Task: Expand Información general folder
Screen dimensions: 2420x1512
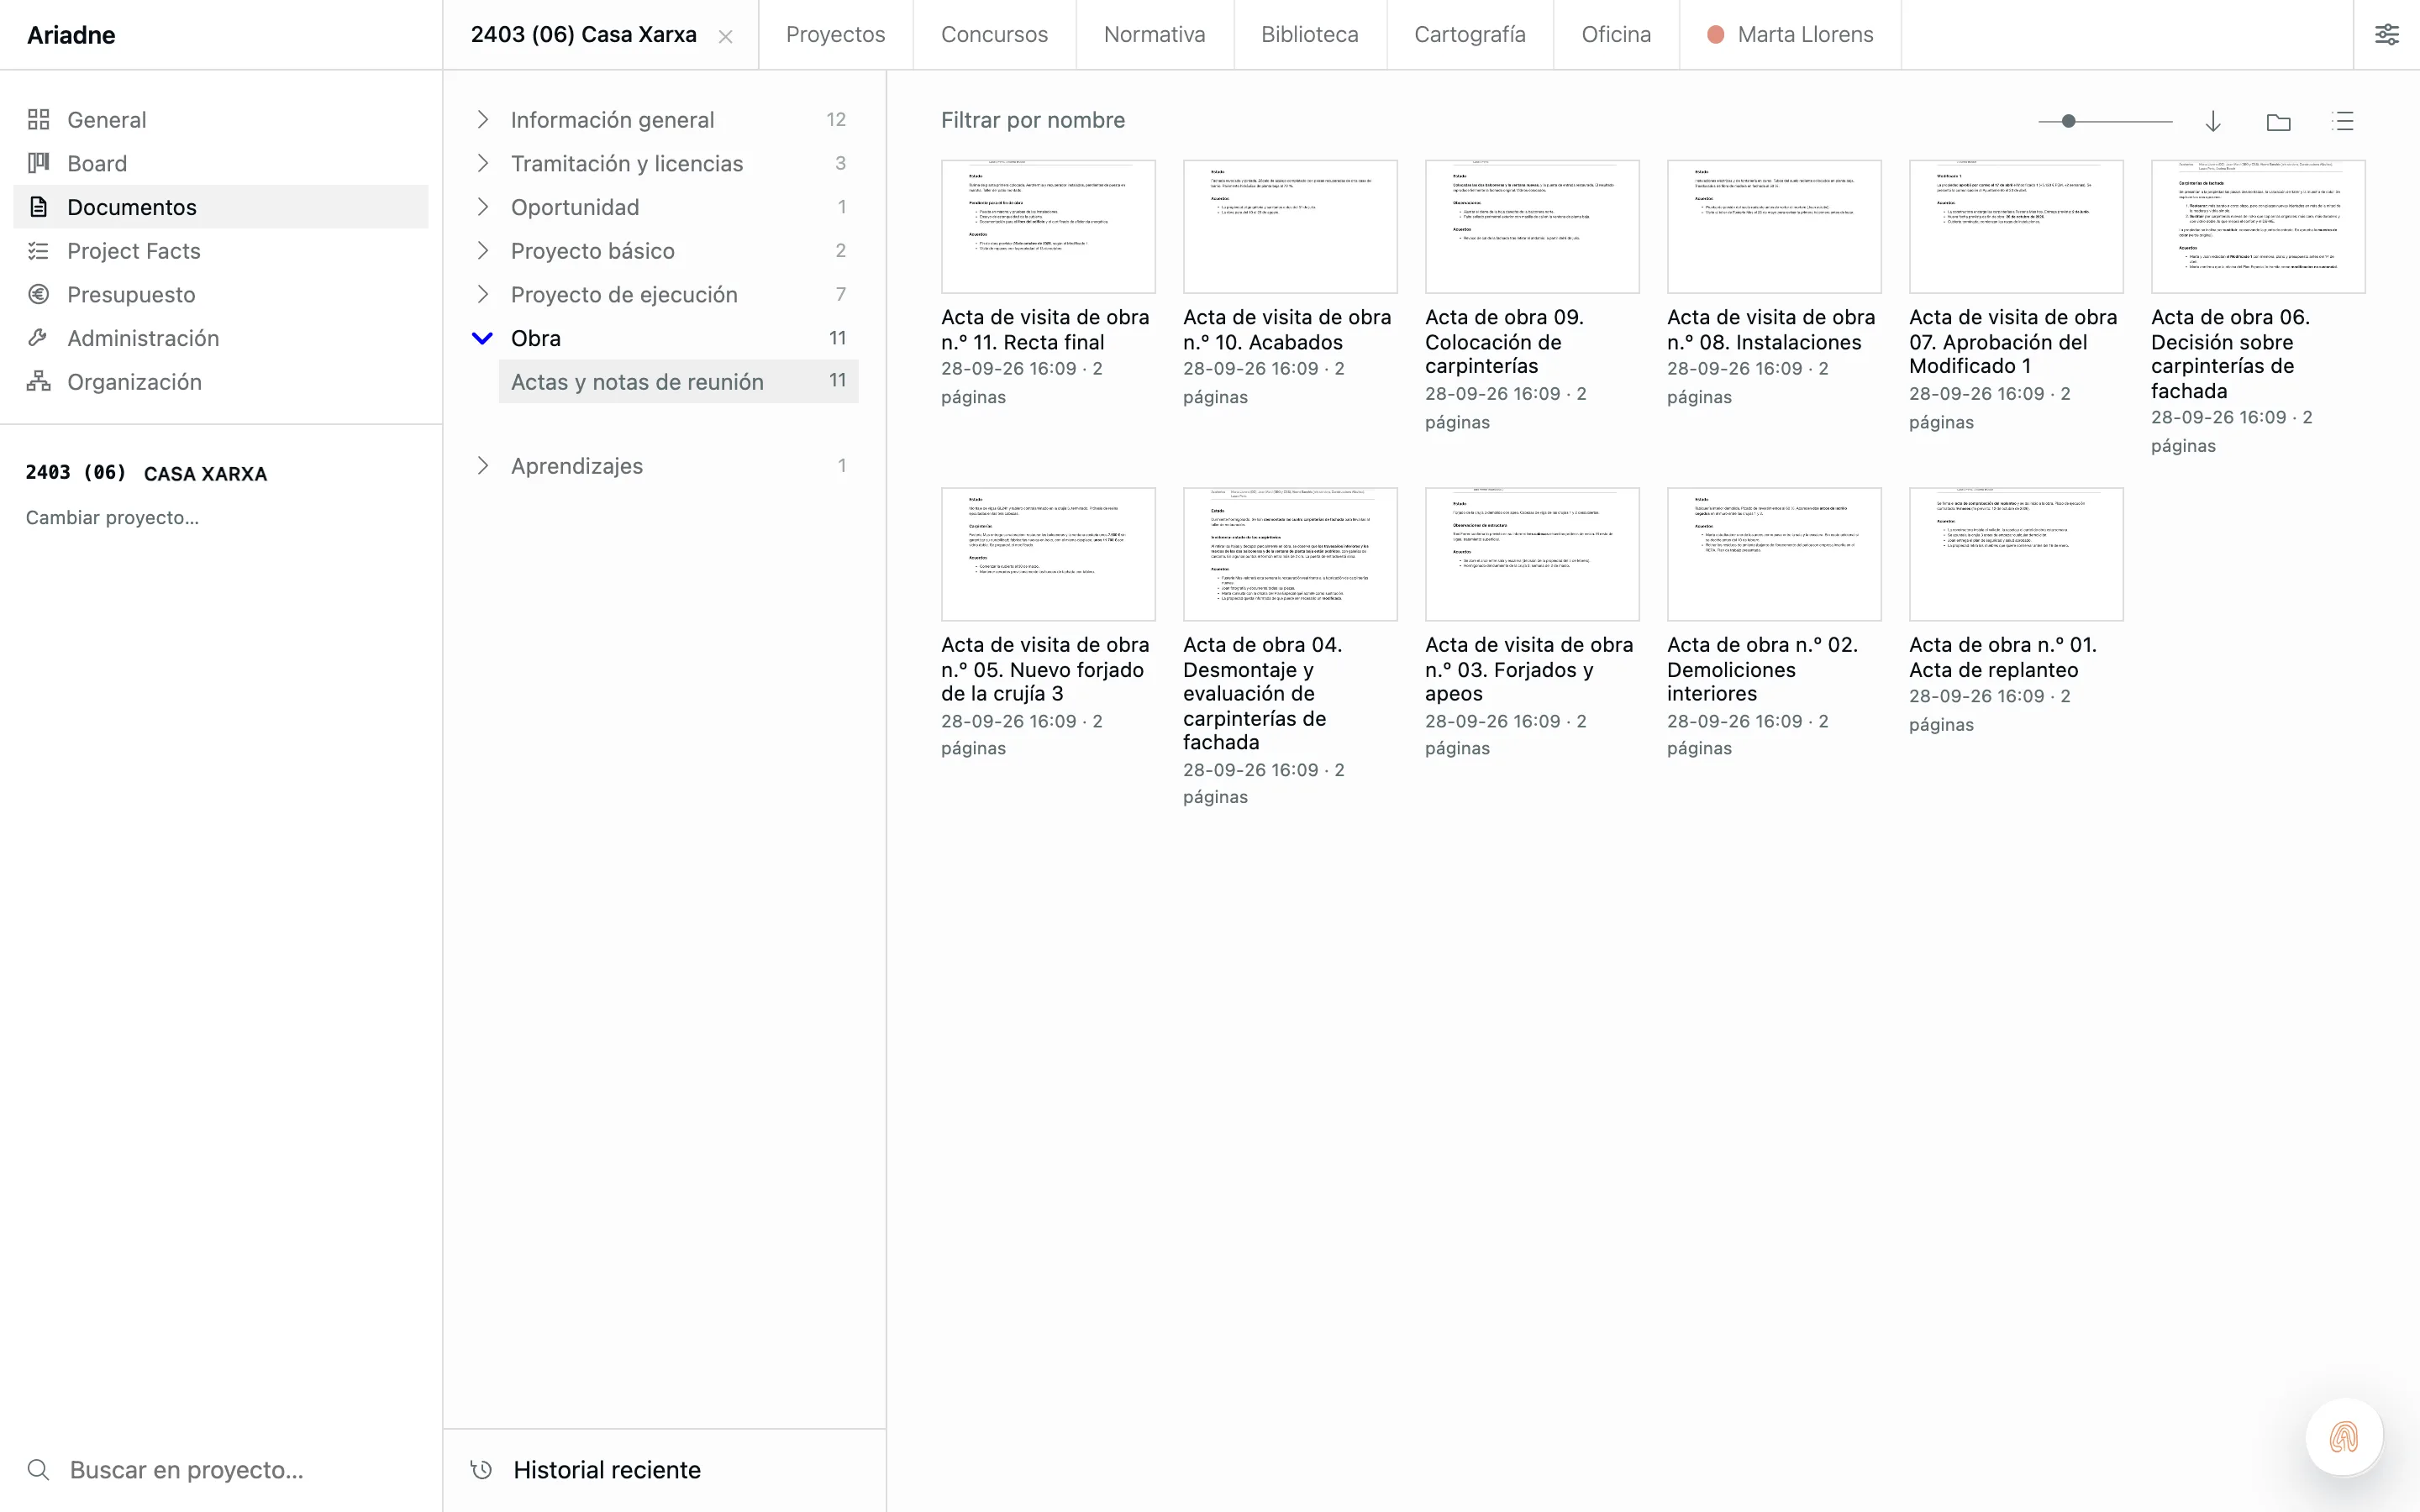Action: coord(482,120)
